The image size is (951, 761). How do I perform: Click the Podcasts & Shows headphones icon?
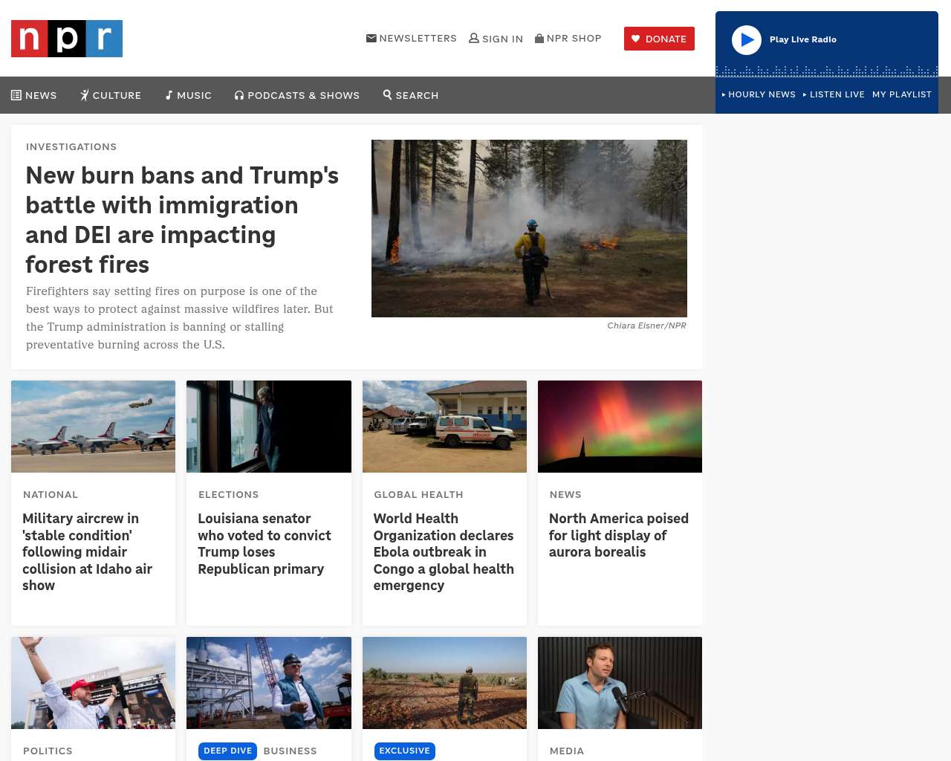239,95
